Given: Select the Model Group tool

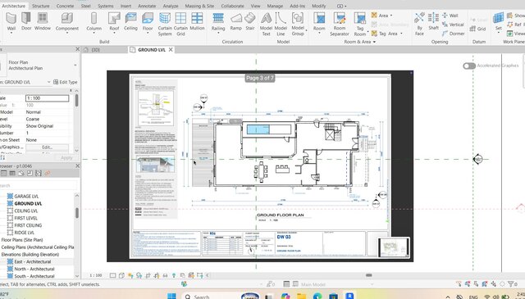Looking at the screenshot, I should tap(298, 24).
